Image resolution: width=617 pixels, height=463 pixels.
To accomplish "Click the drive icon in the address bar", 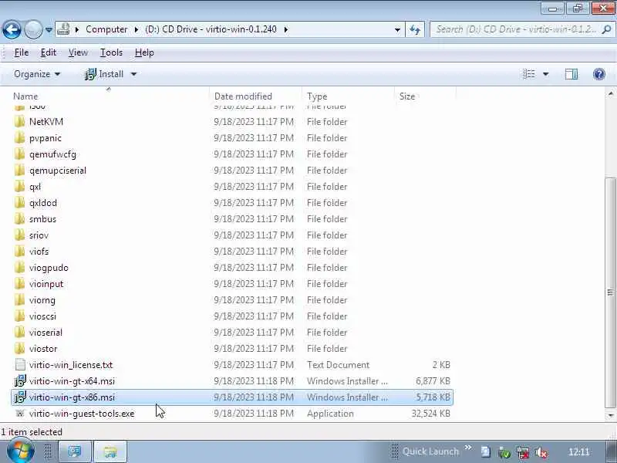I will coord(63,29).
